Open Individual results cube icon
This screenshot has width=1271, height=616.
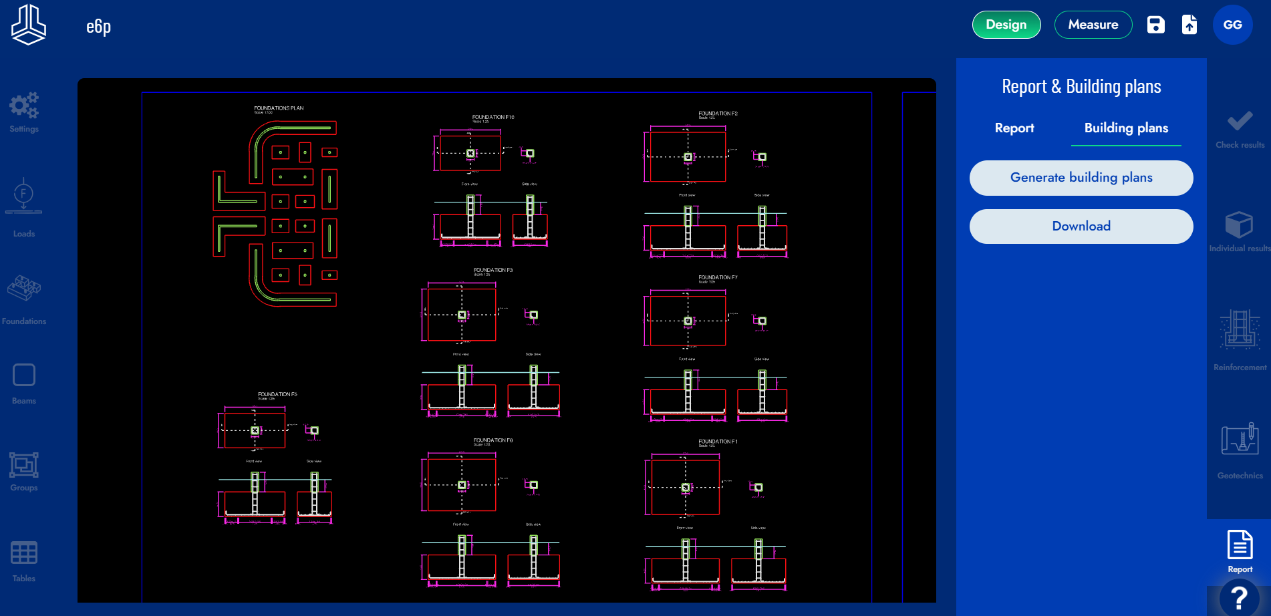pos(1239,225)
